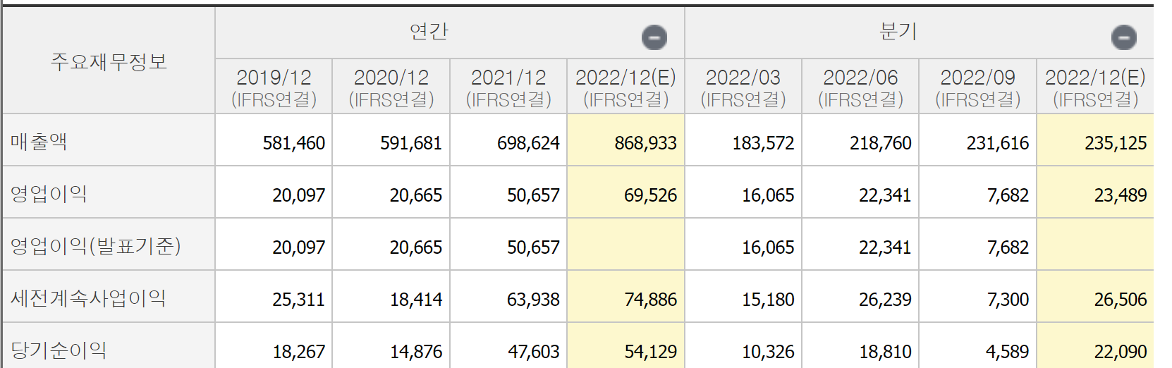The width and height of the screenshot is (1172, 368).
Task: Click the 영업이익 row label
Action: click(x=49, y=194)
